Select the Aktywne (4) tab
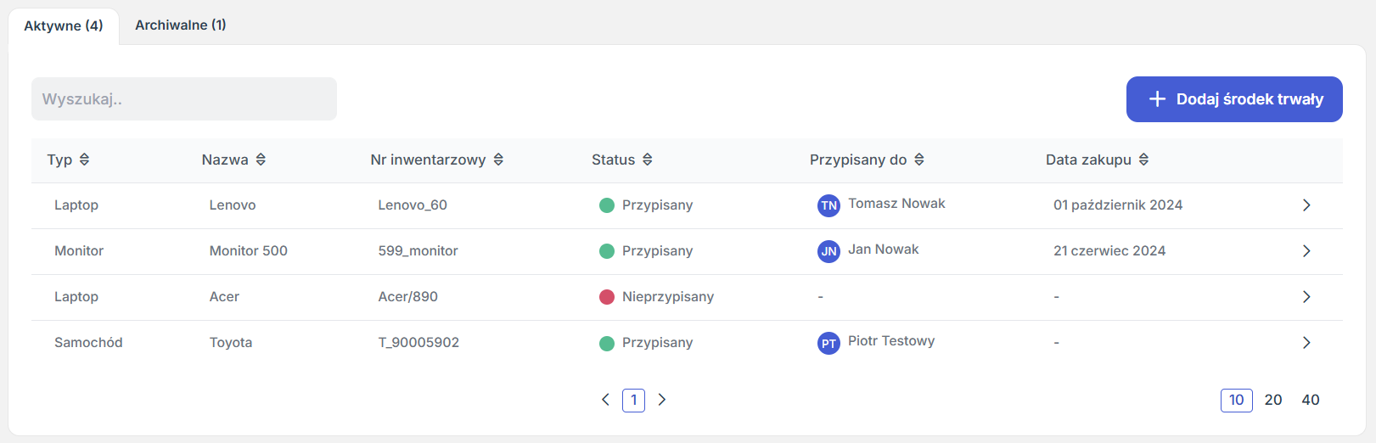 [64, 26]
